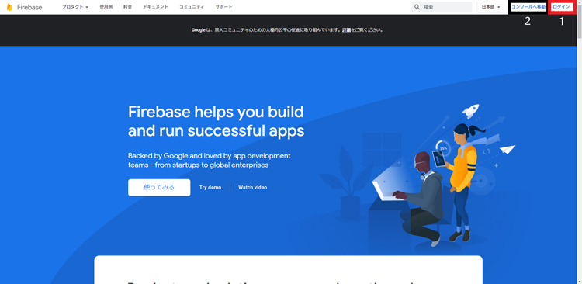Go to the ドキュメント page
The image size is (582, 284).
(155, 7)
